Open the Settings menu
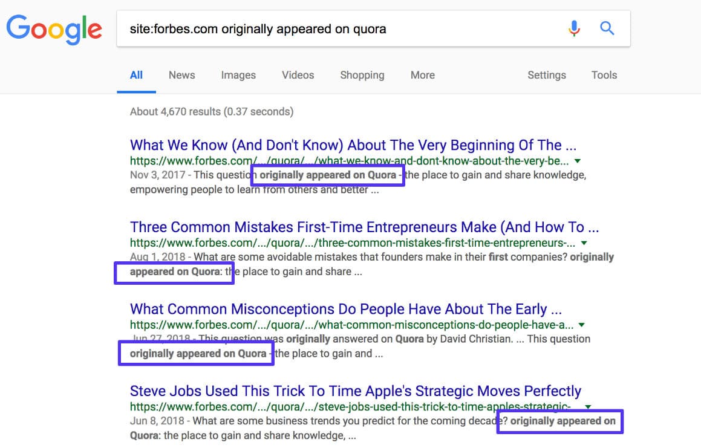The image size is (701, 448). pyautogui.click(x=547, y=75)
